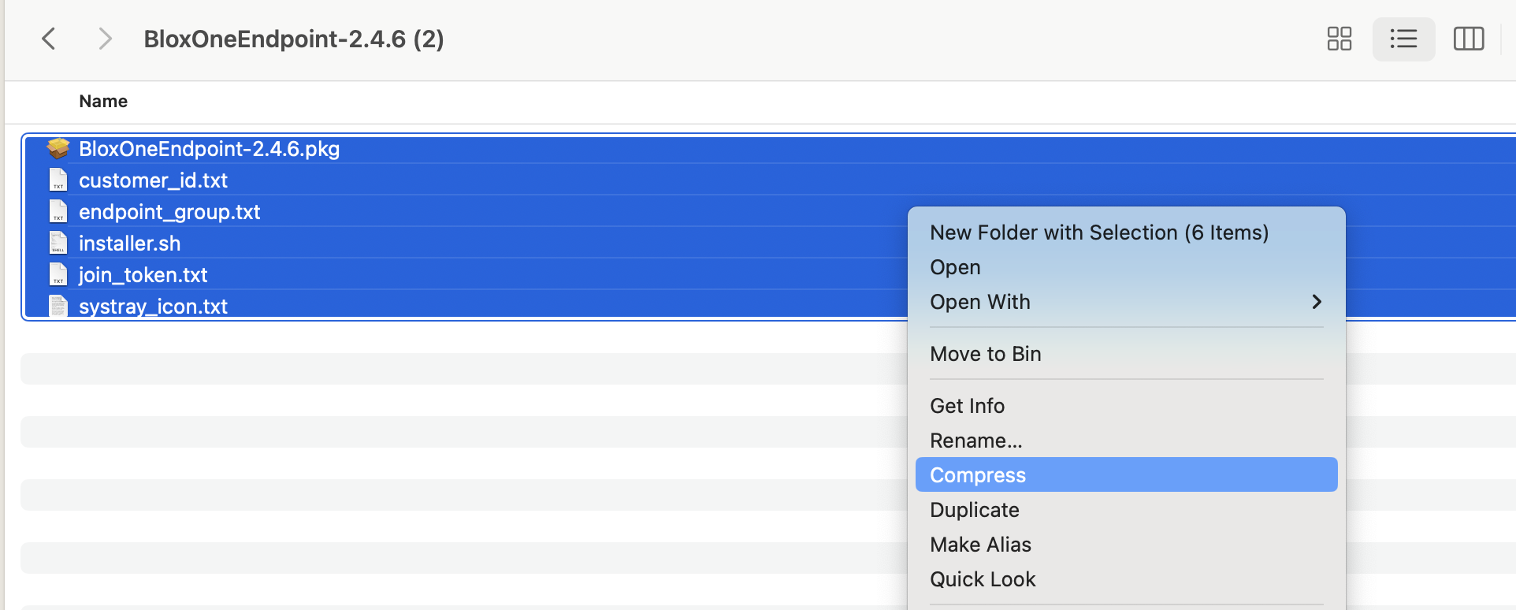Viewport: 1516px width, 610px height.
Task: Open Quick Look from context menu
Action: [983, 579]
